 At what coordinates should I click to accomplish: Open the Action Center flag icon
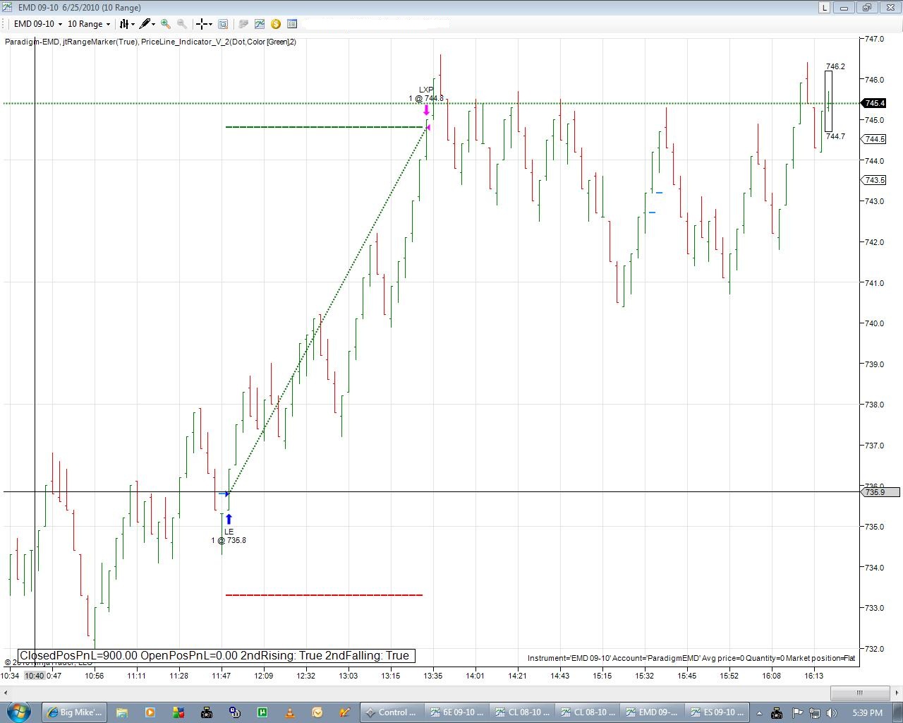tap(797, 712)
